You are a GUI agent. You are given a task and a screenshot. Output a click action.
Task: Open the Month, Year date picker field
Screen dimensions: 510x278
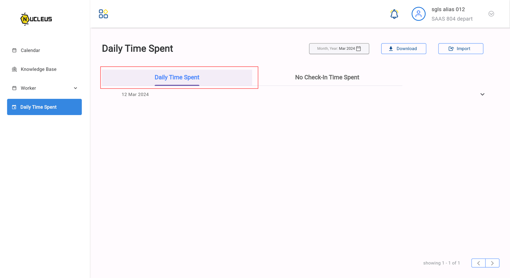(x=339, y=49)
